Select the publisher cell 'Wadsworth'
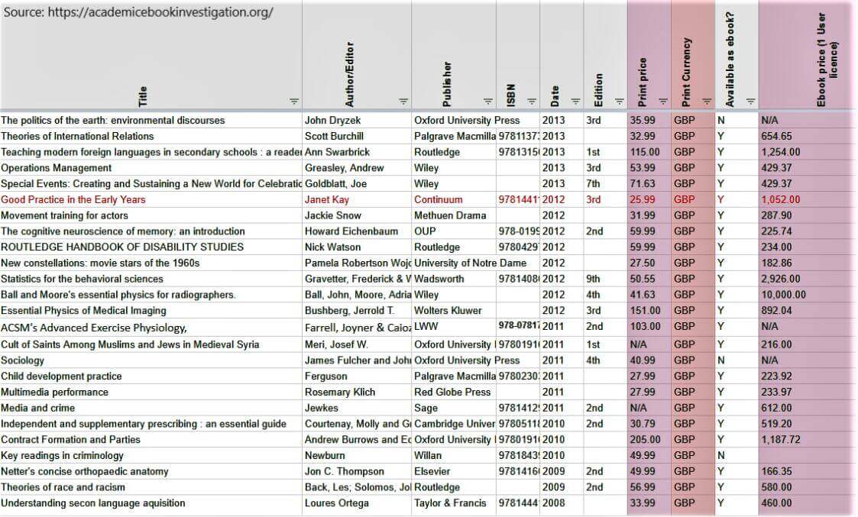The image size is (858, 517). (454, 279)
